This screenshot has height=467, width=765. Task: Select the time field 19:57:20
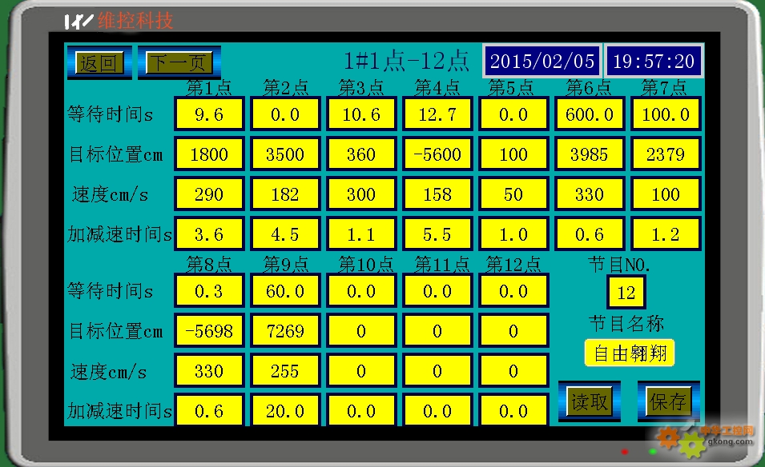pos(654,62)
